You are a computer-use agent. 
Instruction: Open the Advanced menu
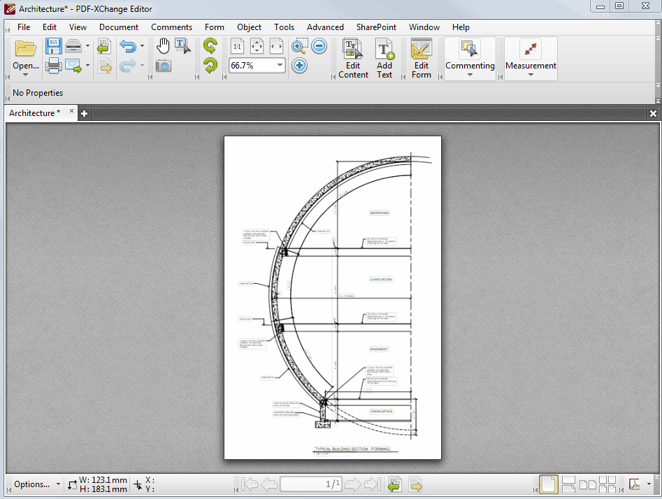pos(325,27)
